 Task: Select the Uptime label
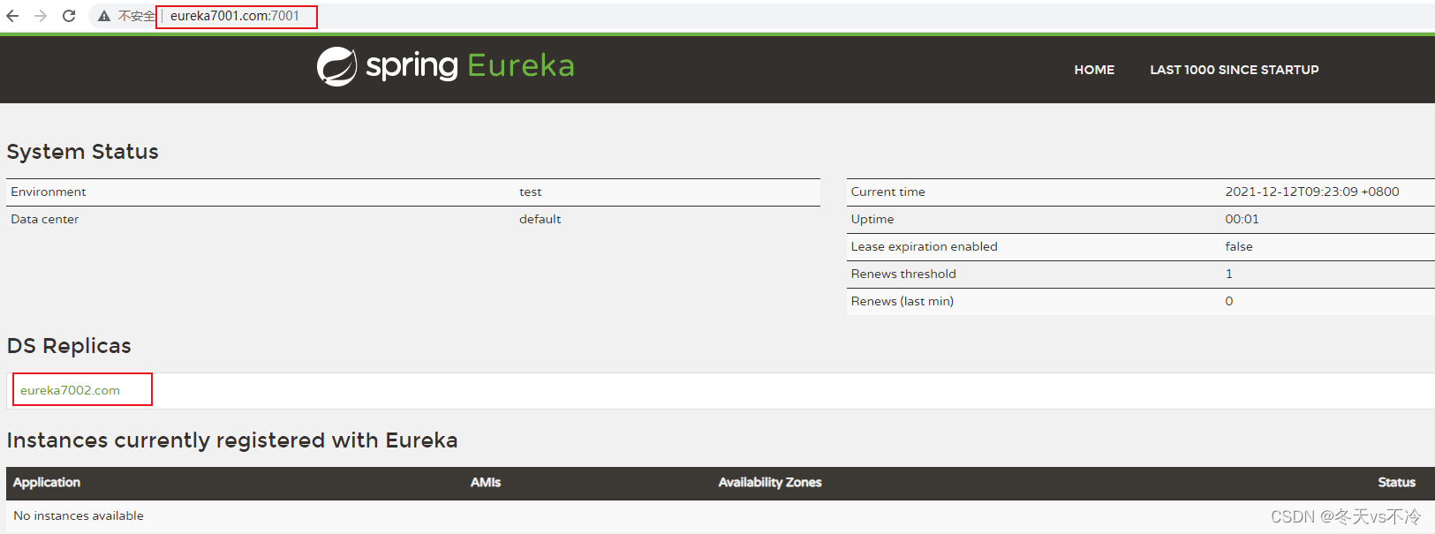pyautogui.click(x=872, y=219)
